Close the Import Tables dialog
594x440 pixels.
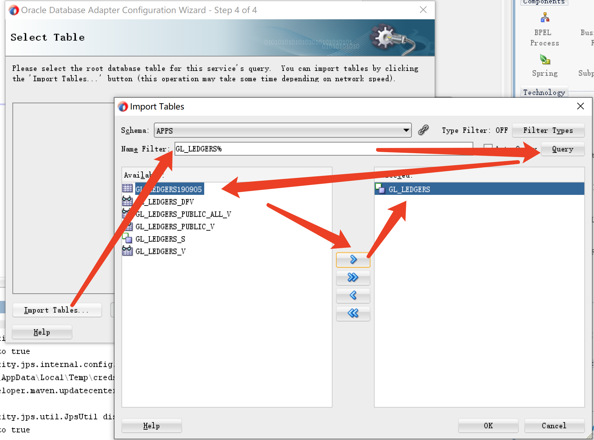[x=581, y=106]
